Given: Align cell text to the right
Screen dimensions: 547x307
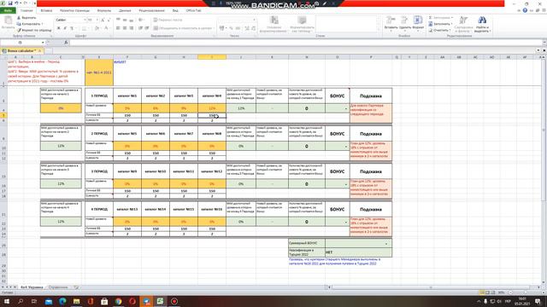Looking at the screenshot, I should (131, 28).
